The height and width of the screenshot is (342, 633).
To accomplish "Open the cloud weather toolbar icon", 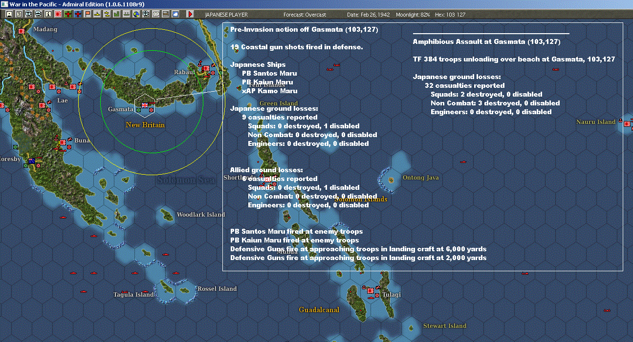I will click(x=175, y=14).
